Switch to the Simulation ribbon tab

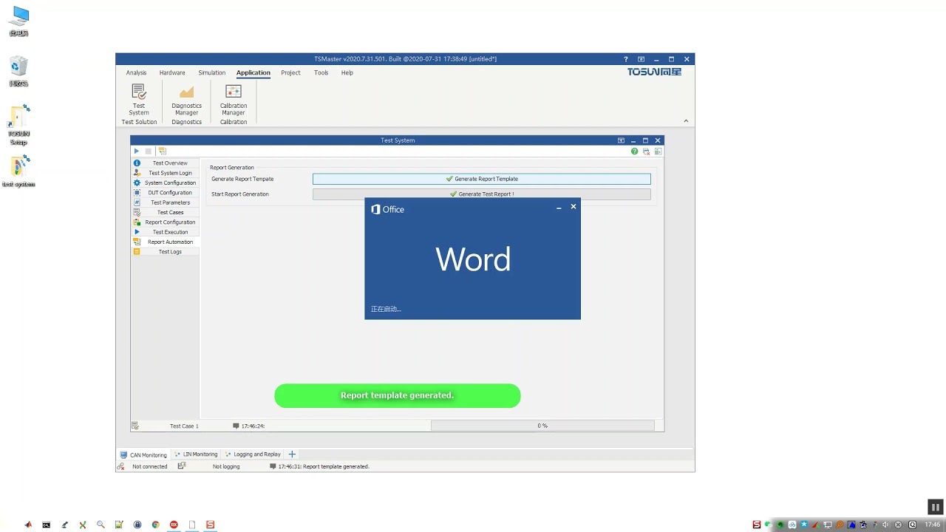(x=211, y=72)
